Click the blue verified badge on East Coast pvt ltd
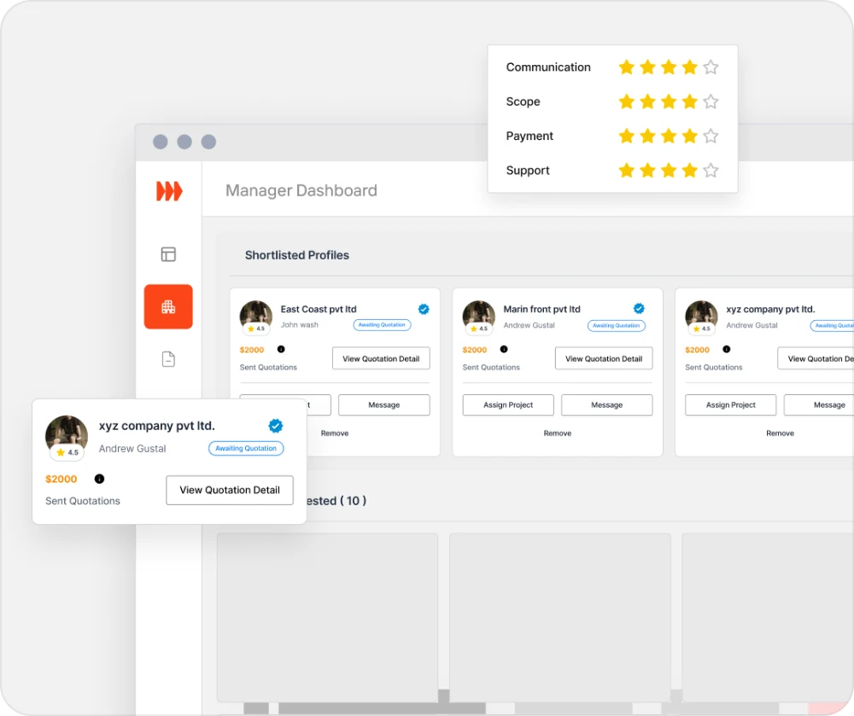This screenshot has height=716, width=854. coord(423,309)
